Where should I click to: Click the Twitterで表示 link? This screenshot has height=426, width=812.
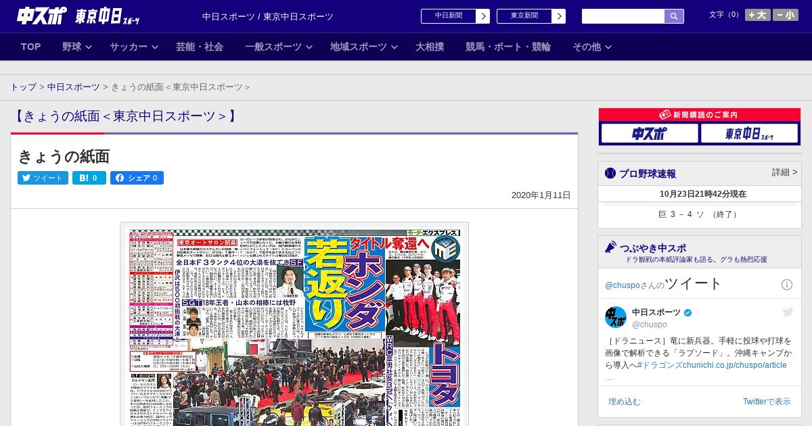point(767,402)
